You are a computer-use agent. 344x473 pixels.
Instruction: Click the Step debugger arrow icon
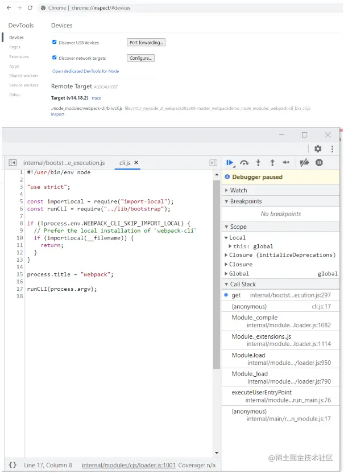[x=286, y=163]
